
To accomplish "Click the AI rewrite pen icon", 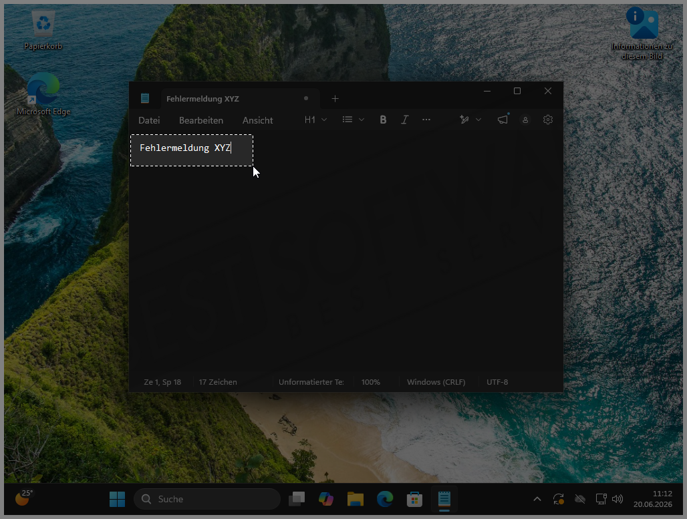I will pyautogui.click(x=464, y=120).
